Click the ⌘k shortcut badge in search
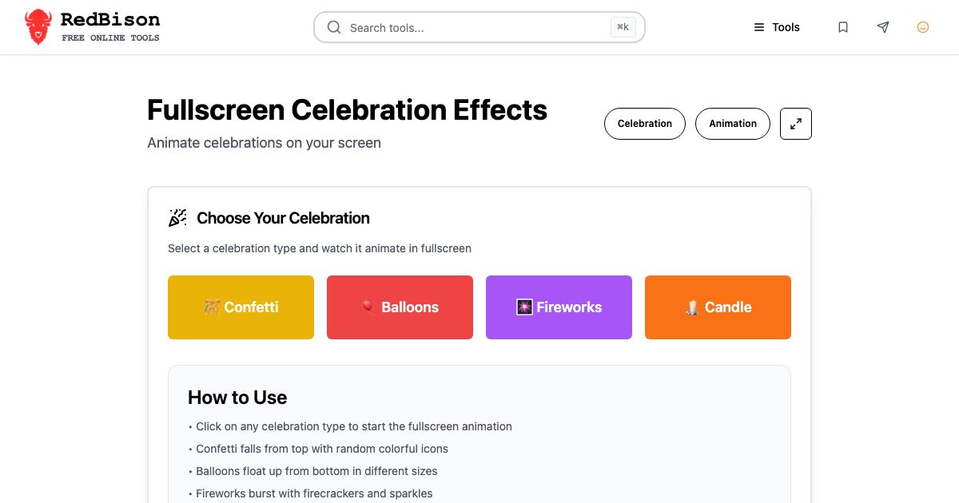 (623, 27)
